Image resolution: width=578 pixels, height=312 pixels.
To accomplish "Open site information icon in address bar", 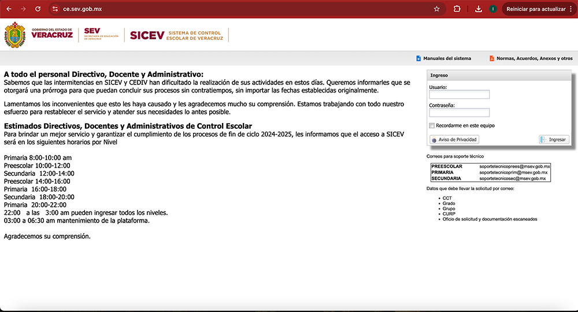I will point(55,9).
